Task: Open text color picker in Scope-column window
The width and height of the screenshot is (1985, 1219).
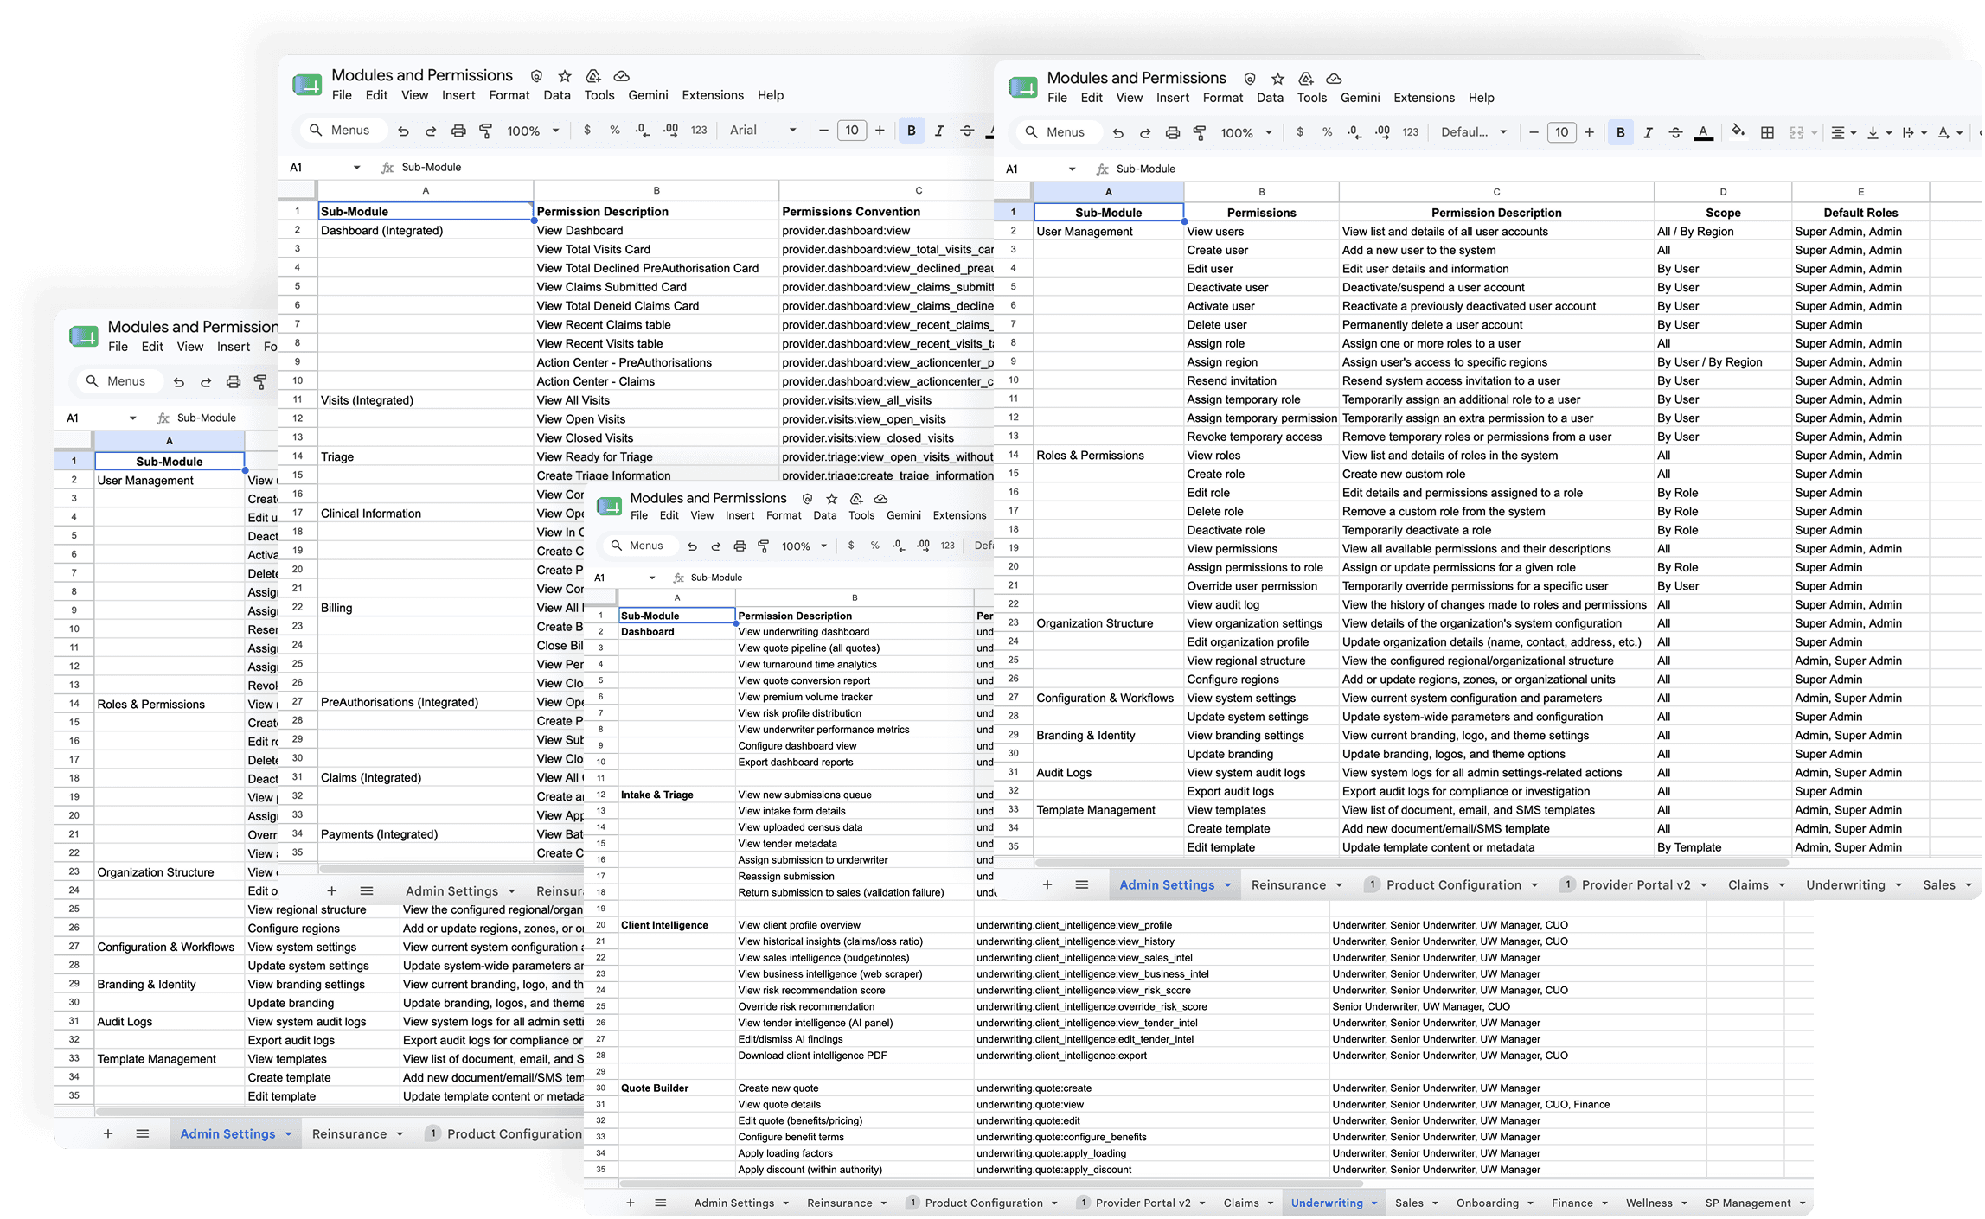Action: (x=1703, y=132)
